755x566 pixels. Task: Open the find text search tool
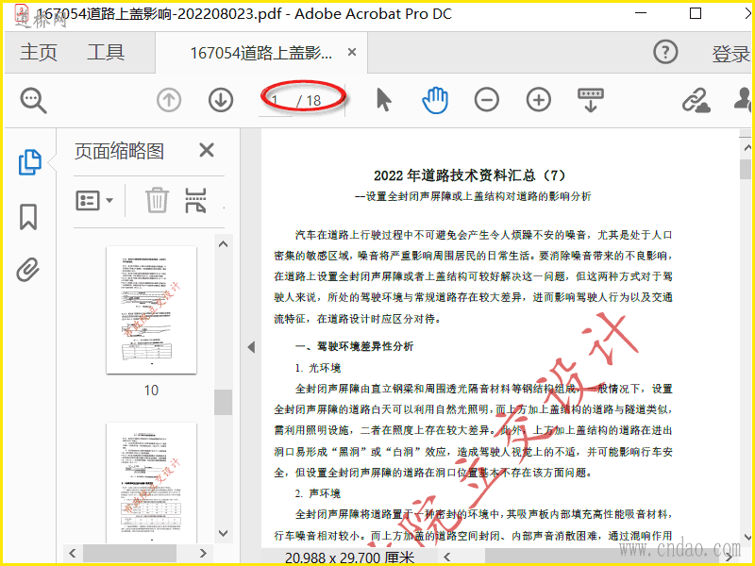click(x=33, y=100)
